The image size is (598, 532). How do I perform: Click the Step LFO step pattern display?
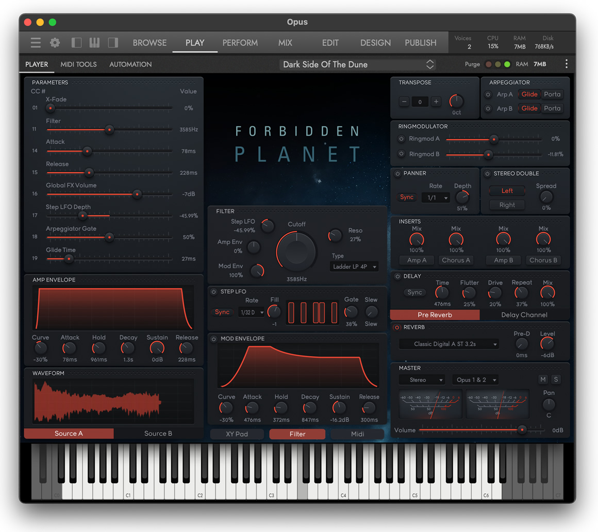tap(312, 313)
